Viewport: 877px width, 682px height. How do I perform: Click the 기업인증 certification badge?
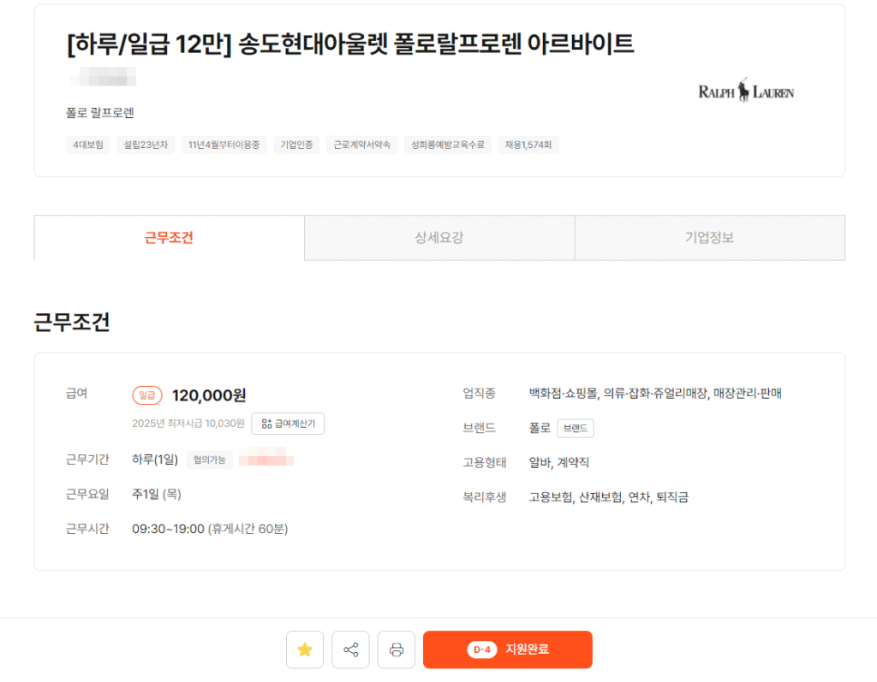coord(296,145)
